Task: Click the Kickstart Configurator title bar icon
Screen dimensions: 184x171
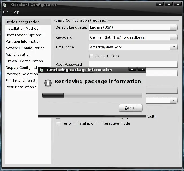Action: click(x=5, y=5)
